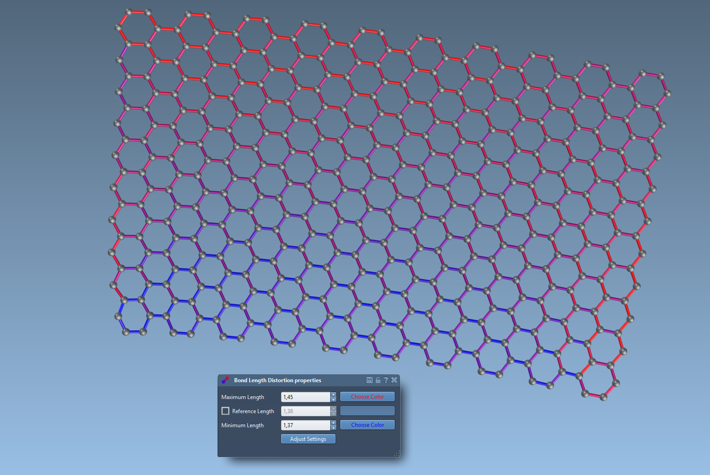The image size is (710, 475).
Task: Click the bond distortion icon in panel title
Action: point(225,380)
